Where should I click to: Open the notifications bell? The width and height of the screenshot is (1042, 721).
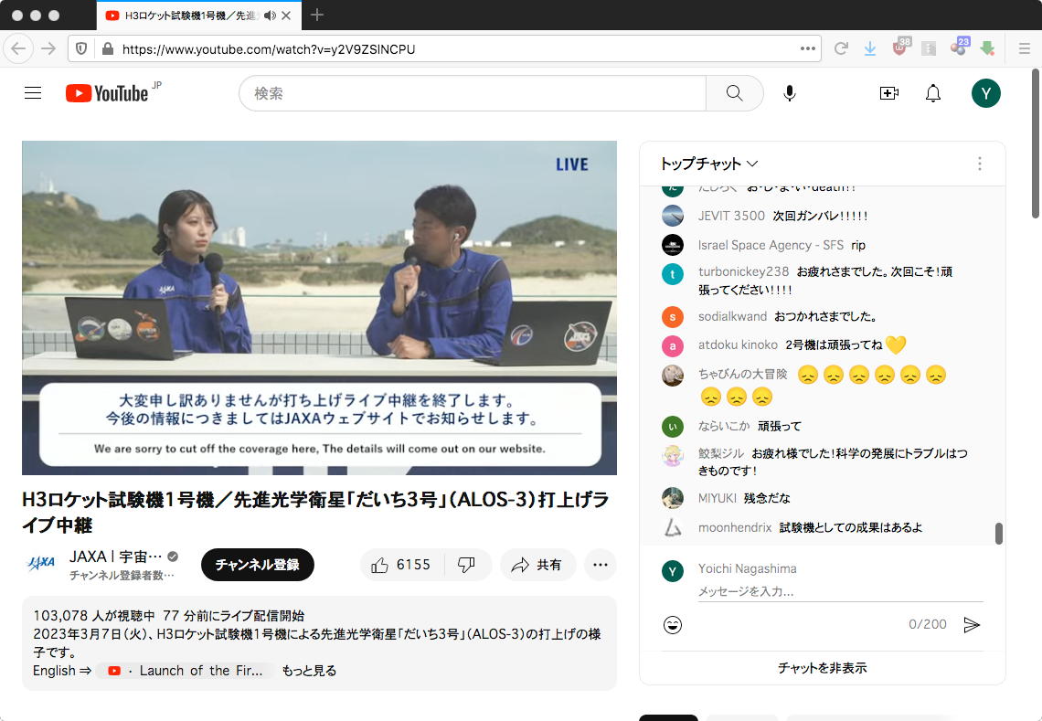point(933,93)
